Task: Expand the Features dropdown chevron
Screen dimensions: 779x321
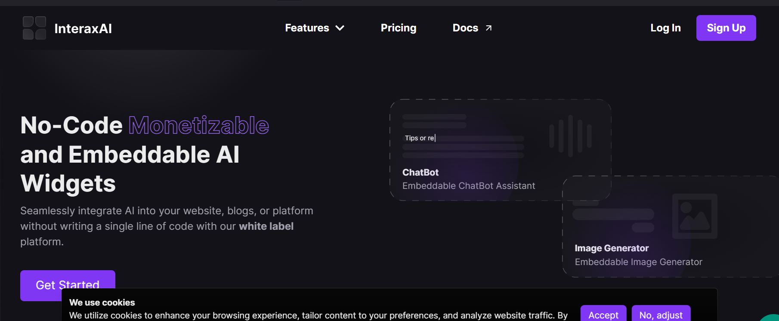Action: 340,28
